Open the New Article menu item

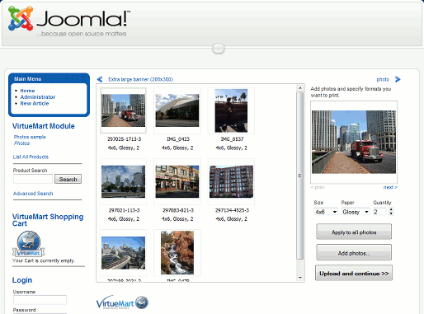click(35, 104)
